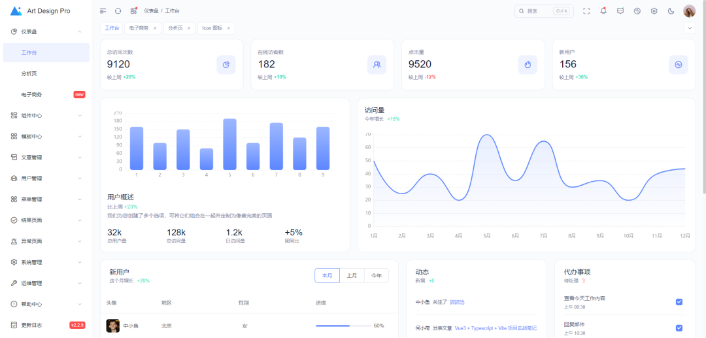
Task: Click the language globe icon
Action: tap(637, 11)
